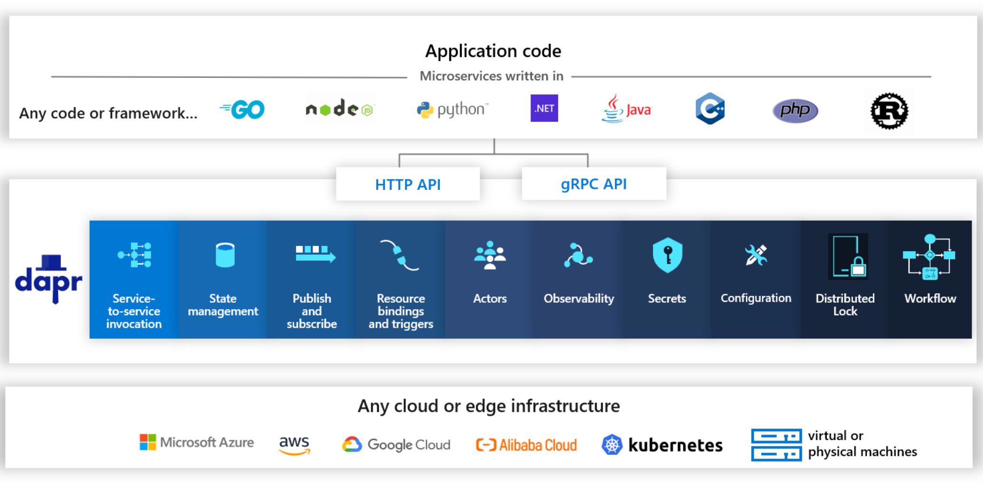Open the Workflow building block
Image resolution: width=983 pixels, height=483 pixels.
929,275
